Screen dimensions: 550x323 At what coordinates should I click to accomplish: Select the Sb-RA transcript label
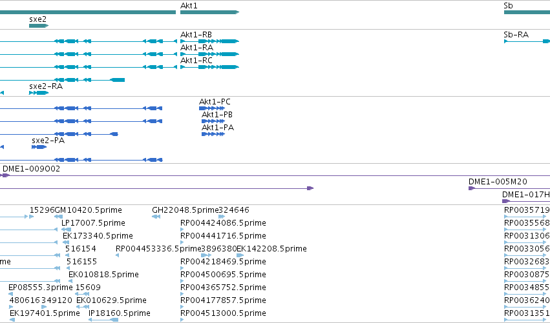pyautogui.click(x=516, y=35)
